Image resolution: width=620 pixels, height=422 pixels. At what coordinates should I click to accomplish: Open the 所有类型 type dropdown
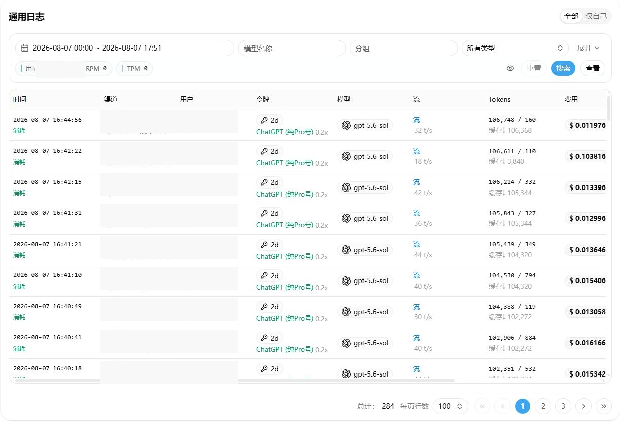(x=515, y=48)
